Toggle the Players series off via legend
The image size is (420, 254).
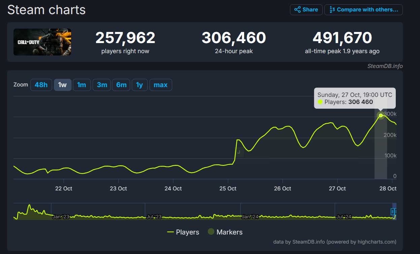pyautogui.click(x=187, y=232)
